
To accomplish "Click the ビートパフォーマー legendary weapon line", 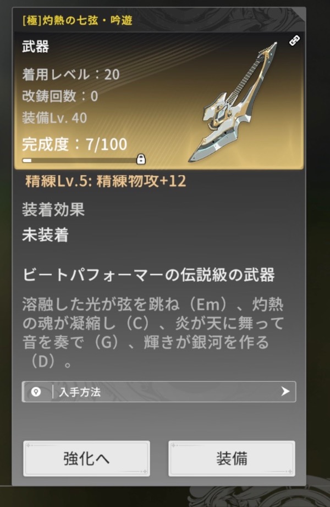I will pos(148,275).
